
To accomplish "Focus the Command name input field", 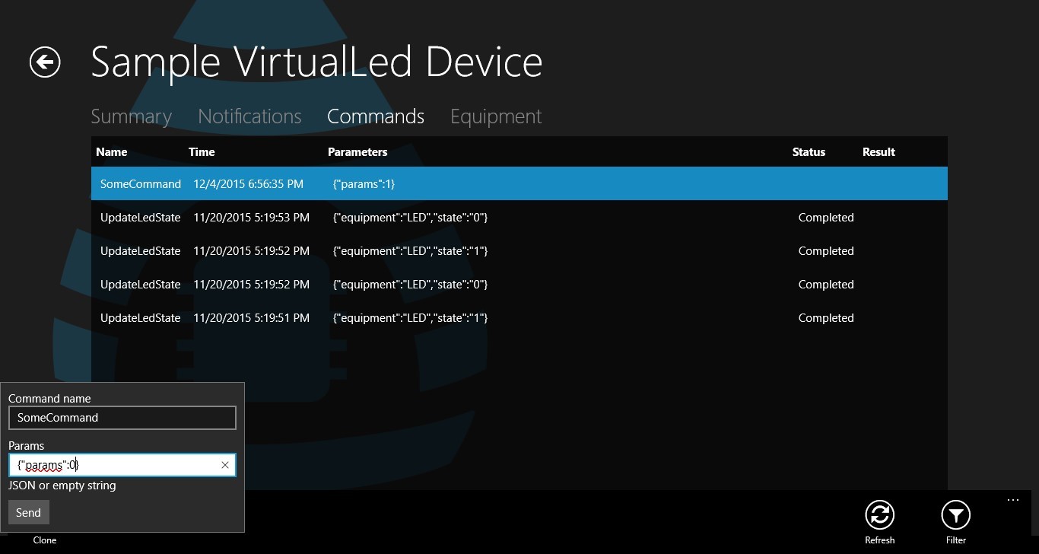I will click(122, 418).
